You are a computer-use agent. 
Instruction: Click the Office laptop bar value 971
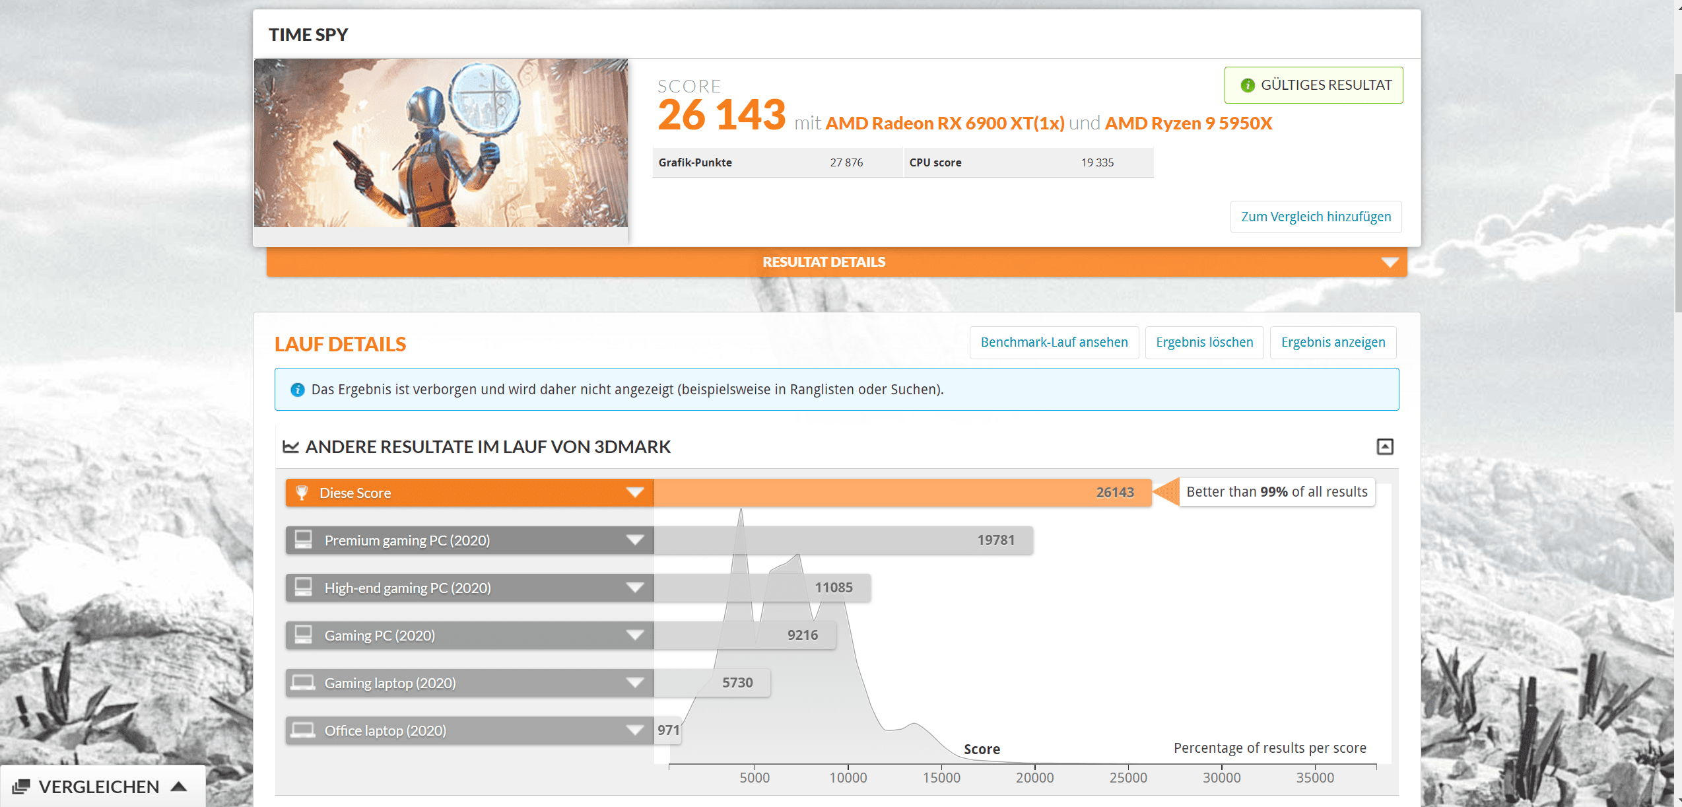668,730
